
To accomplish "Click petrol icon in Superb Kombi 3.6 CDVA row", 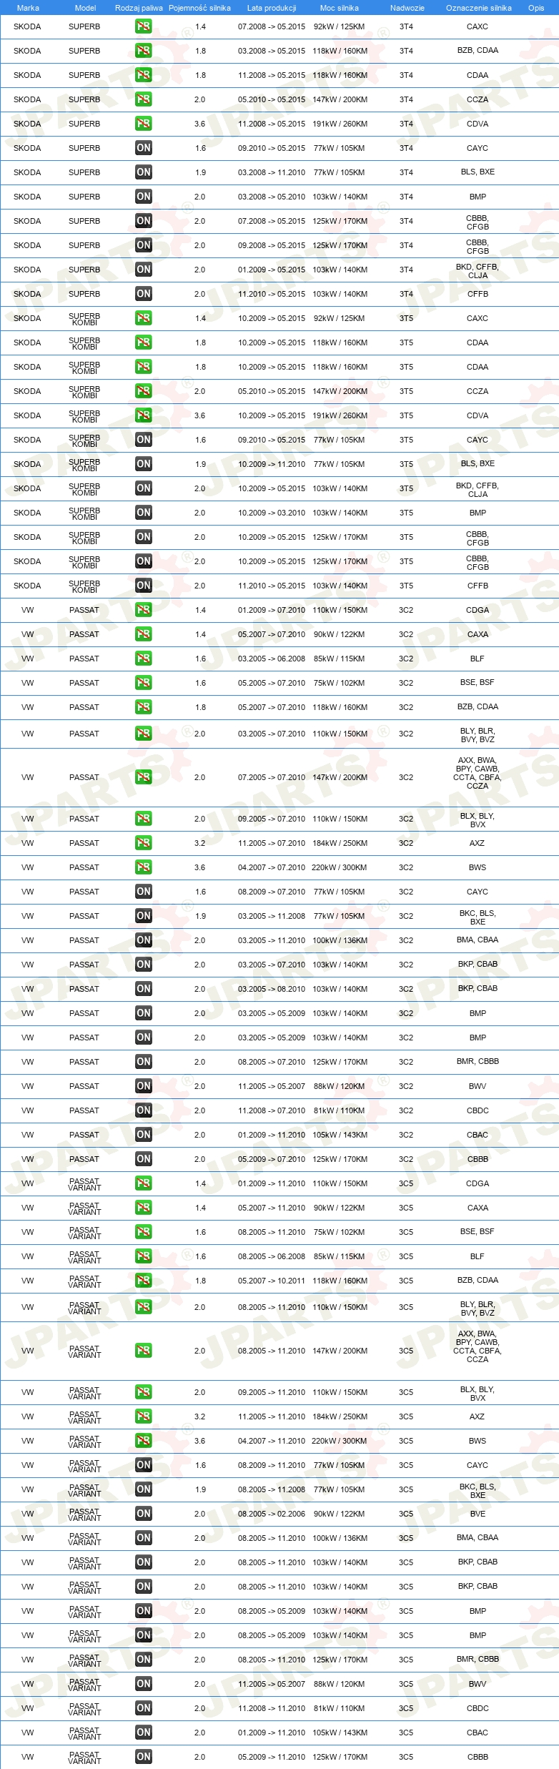I will pyautogui.click(x=144, y=415).
